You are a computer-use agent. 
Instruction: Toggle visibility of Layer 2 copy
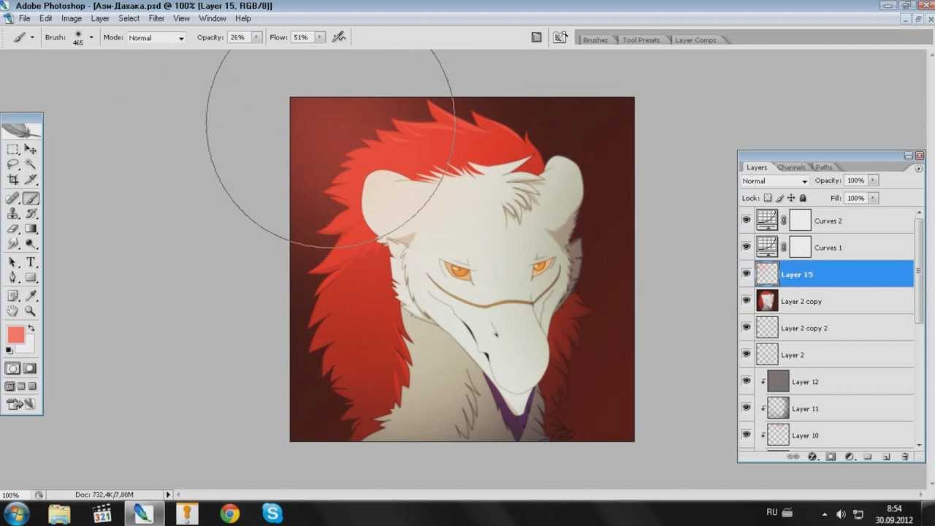point(746,300)
